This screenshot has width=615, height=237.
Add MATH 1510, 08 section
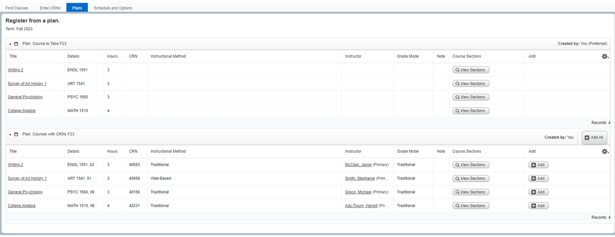tap(539, 205)
